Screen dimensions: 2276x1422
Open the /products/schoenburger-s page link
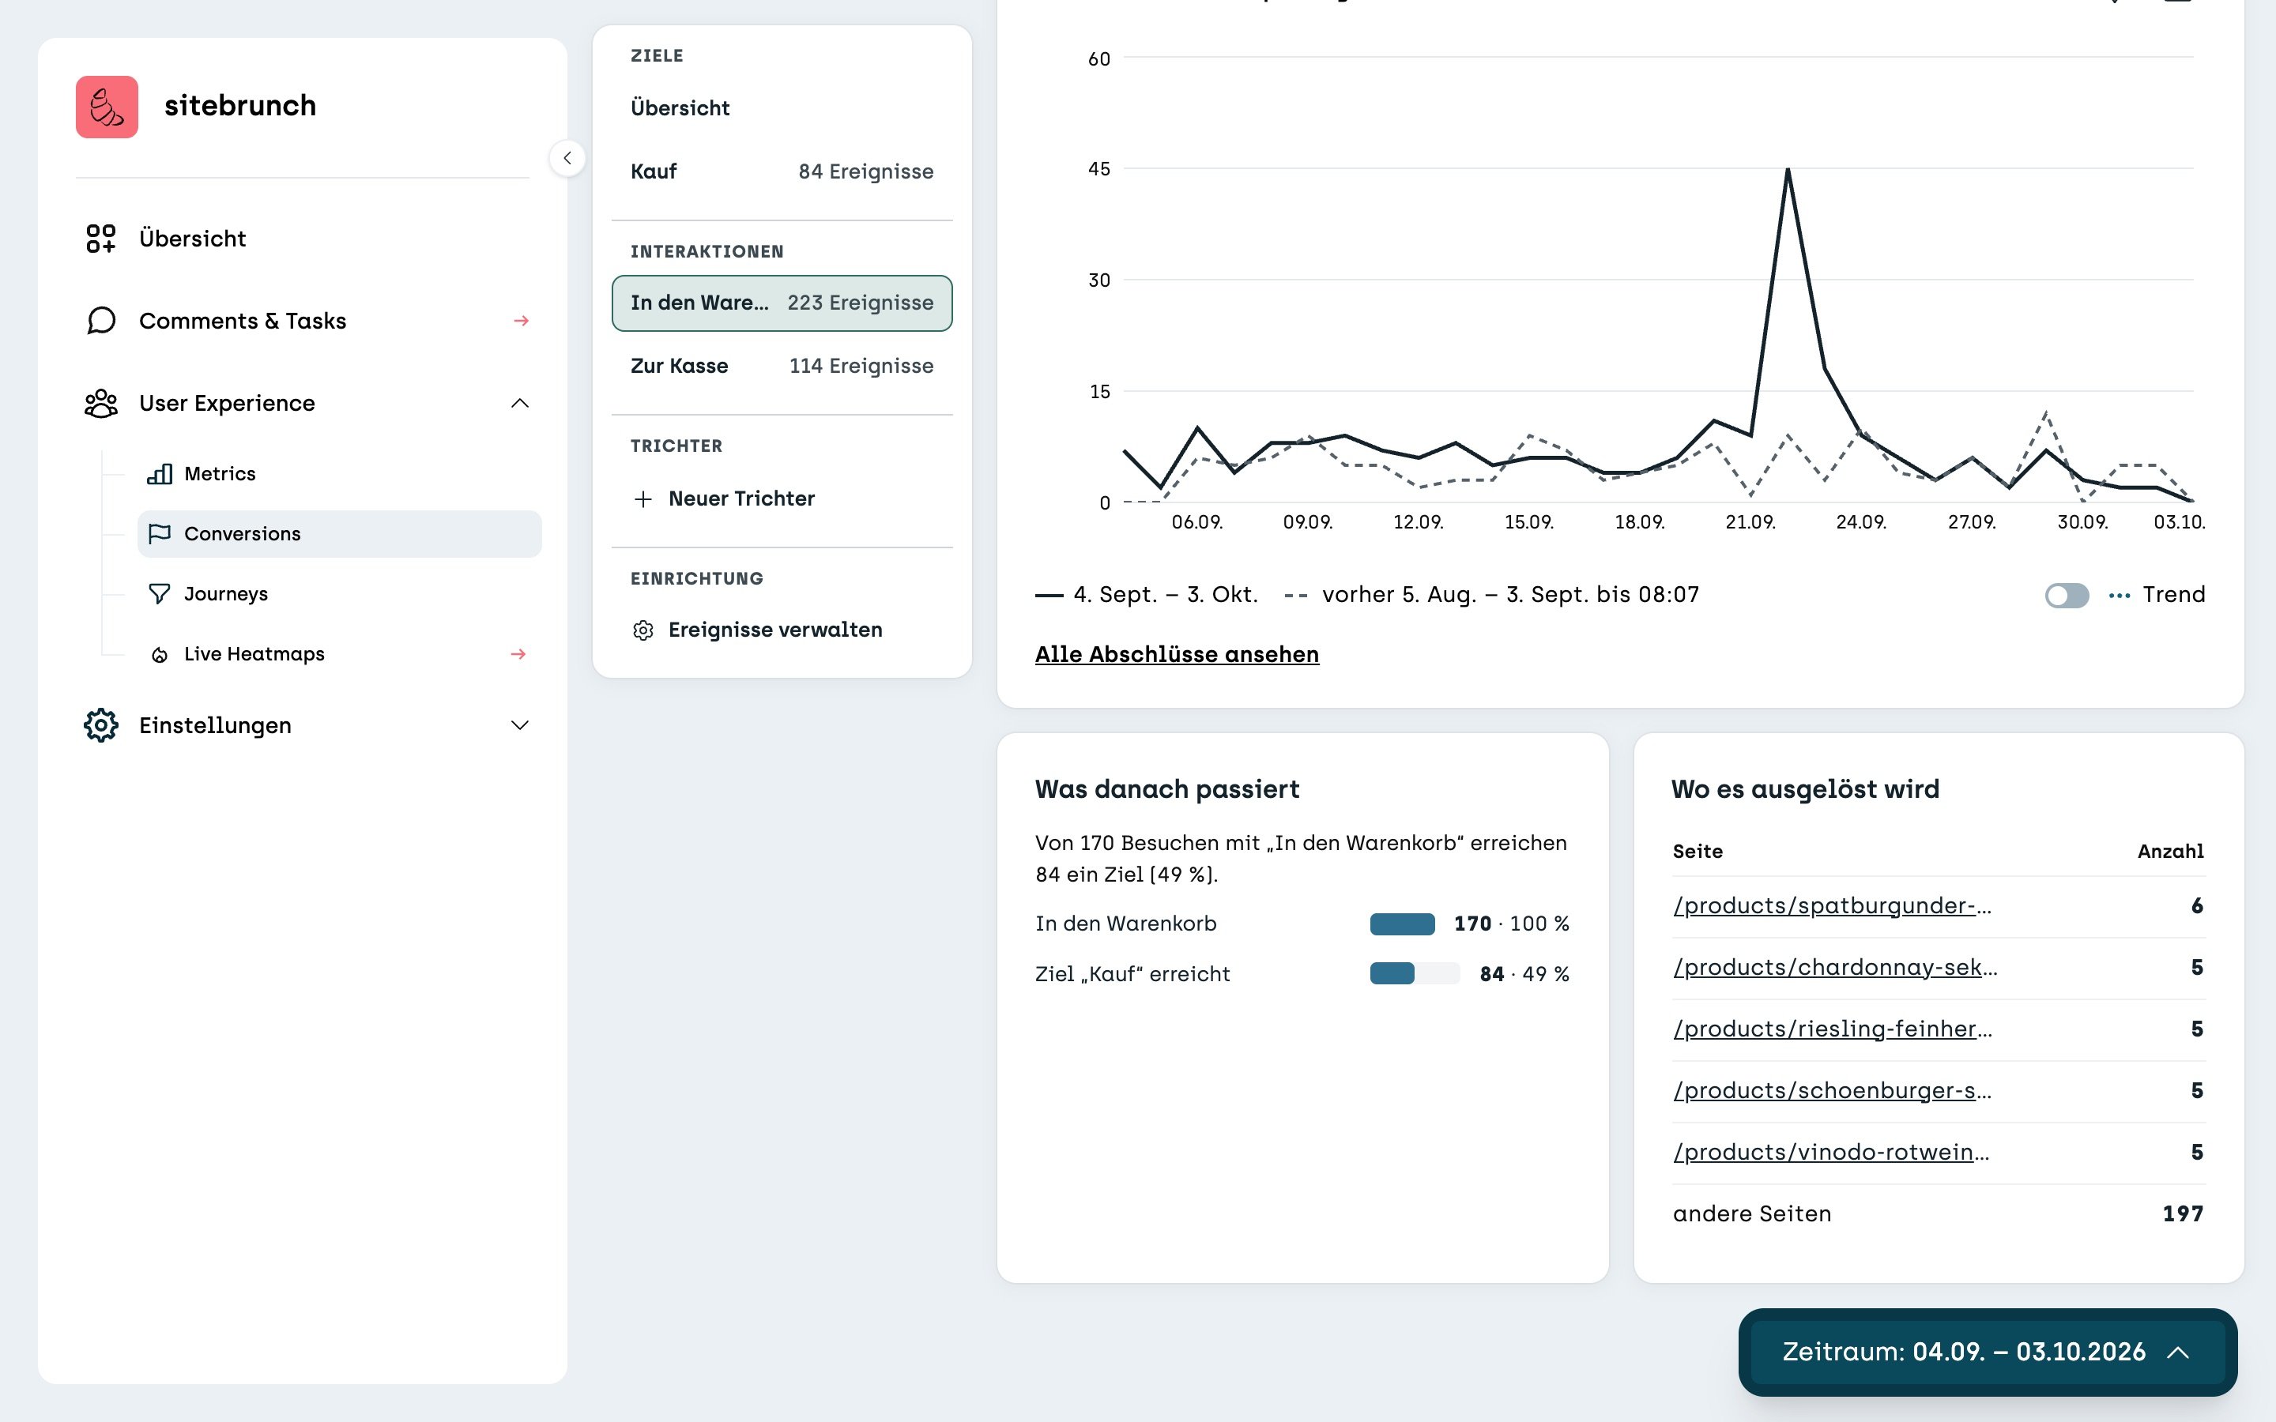[1831, 1091]
